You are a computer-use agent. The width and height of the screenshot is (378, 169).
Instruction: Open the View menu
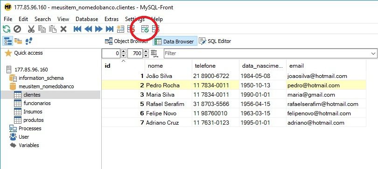point(63,19)
